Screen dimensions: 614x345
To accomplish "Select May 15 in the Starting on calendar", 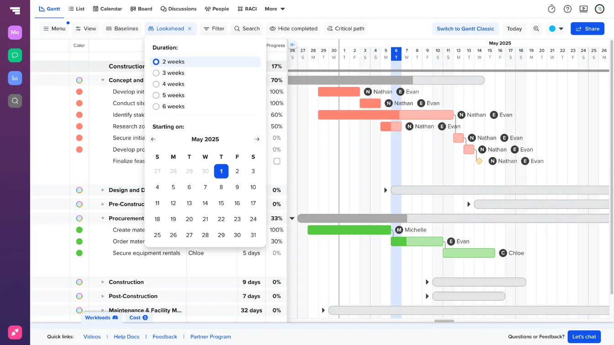I will pyautogui.click(x=221, y=203).
